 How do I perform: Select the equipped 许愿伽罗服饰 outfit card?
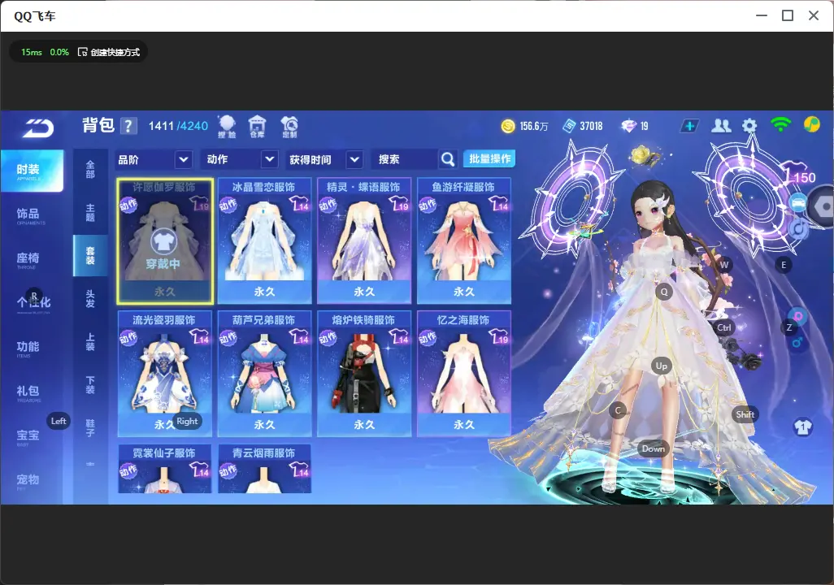[165, 241]
